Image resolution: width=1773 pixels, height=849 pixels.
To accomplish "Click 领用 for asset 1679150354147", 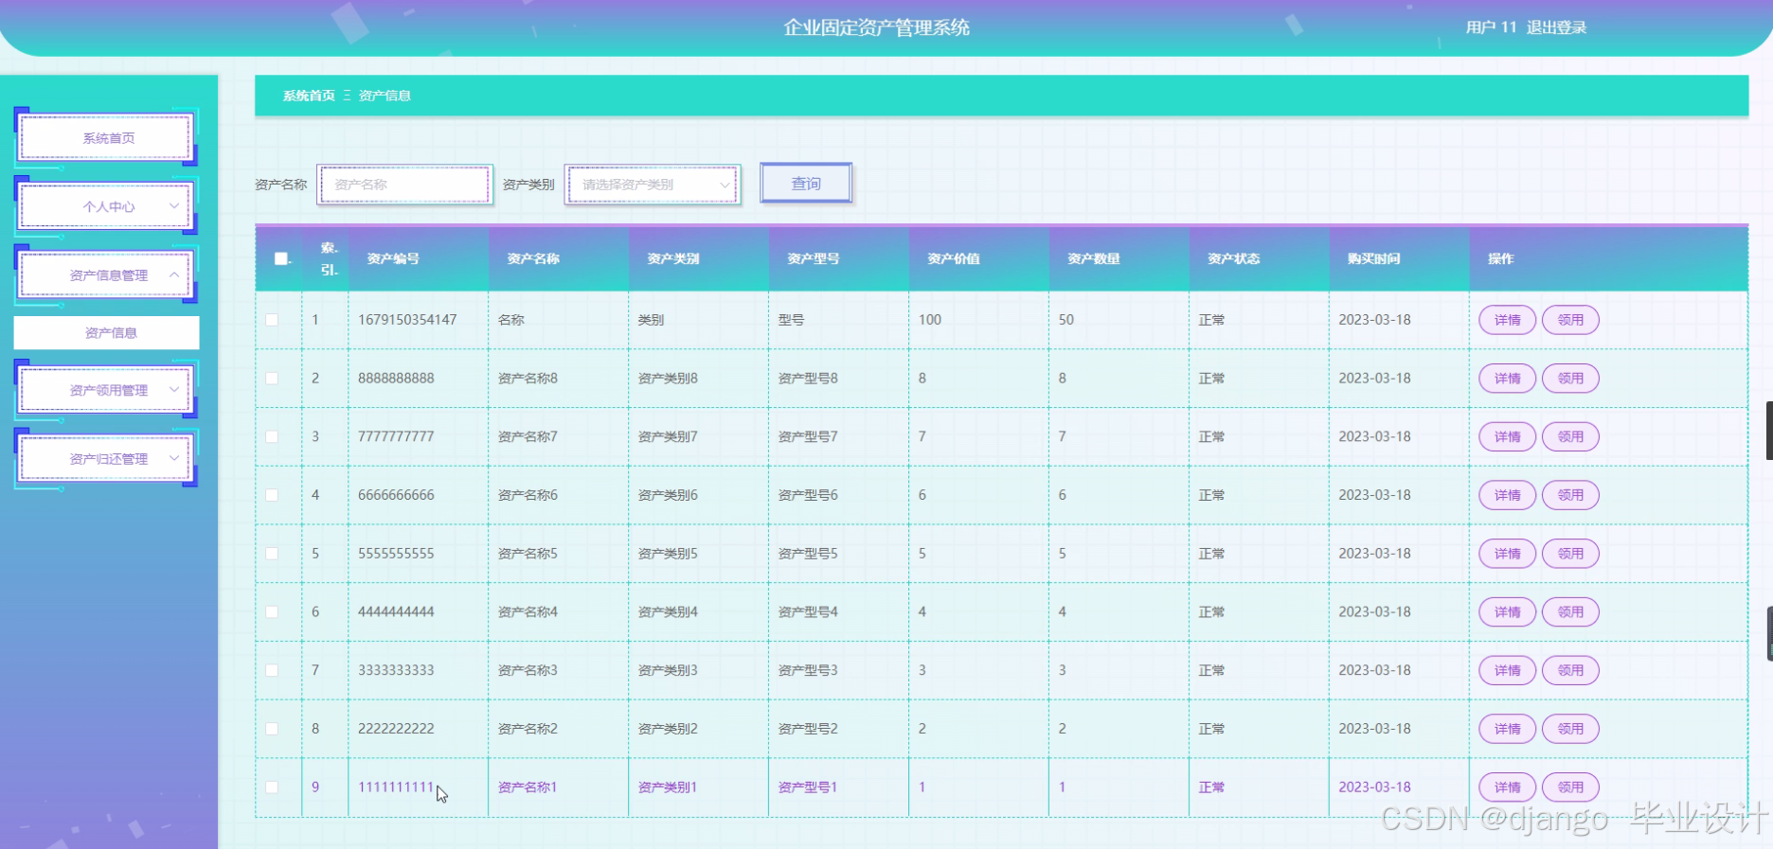I will coord(1570,320).
